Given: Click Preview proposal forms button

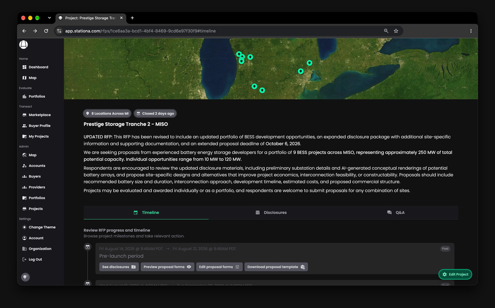Looking at the screenshot, I should tap(167, 267).
